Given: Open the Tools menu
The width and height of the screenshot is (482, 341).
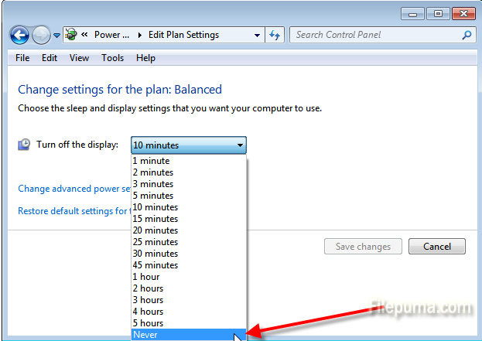Looking at the screenshot, I should click(112, 58).
